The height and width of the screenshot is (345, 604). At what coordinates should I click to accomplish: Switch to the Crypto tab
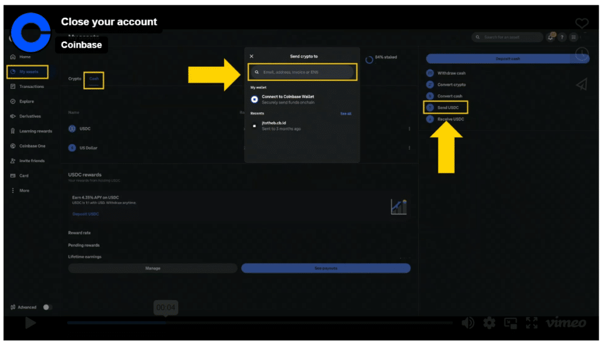click(x=75, y=78)
